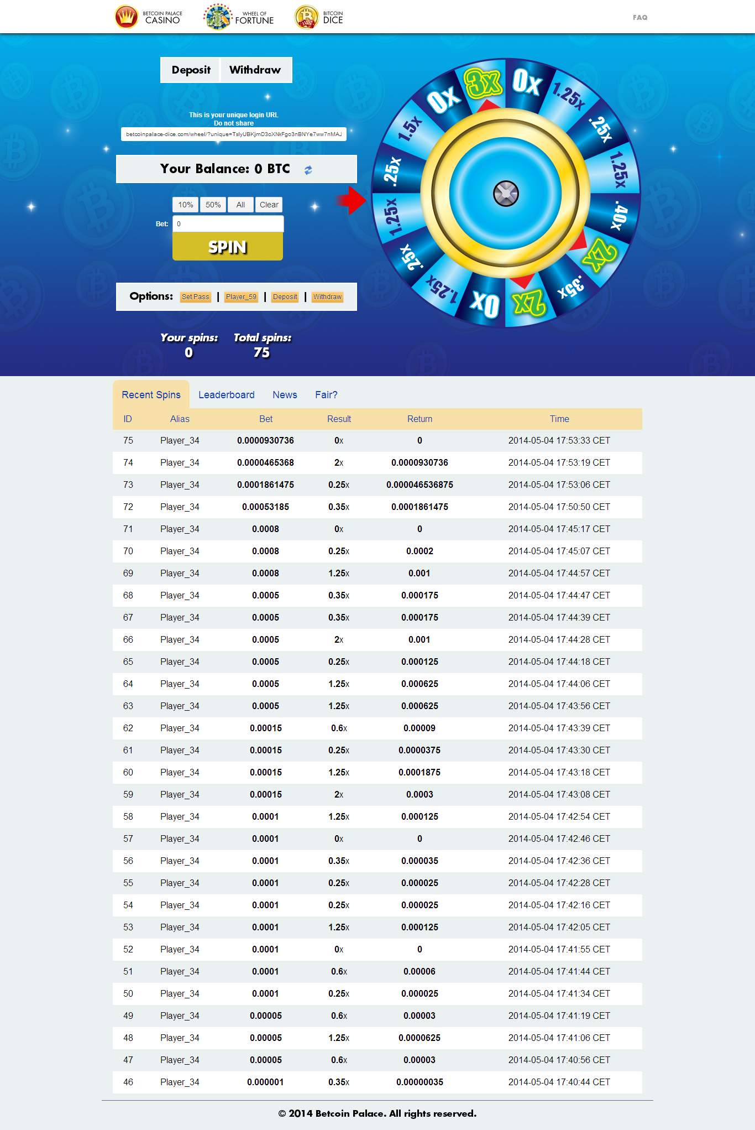Image resolution: width=755 pixels, height=1130 pixels.
Task: Set bet to 50% of balance
Action: click(213, 205)
